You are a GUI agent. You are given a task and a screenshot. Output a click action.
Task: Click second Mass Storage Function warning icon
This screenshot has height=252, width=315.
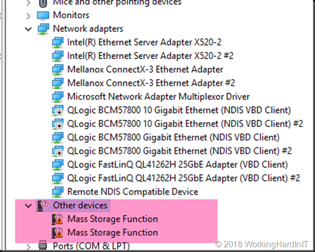(57, 233)
